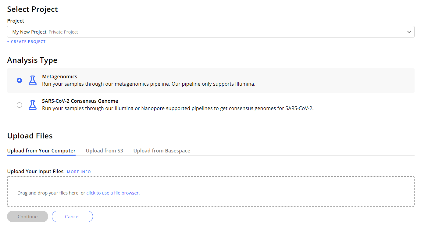Click the drag and drop upload area
428x225 pixels.
[211, 192]
